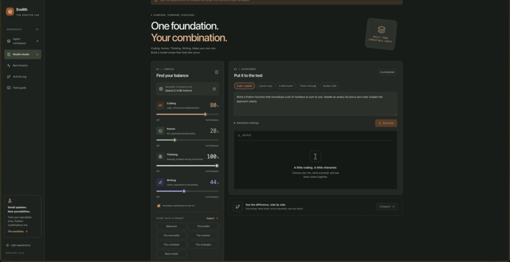Select the "A little humor" prompt chip

(286, 86)
